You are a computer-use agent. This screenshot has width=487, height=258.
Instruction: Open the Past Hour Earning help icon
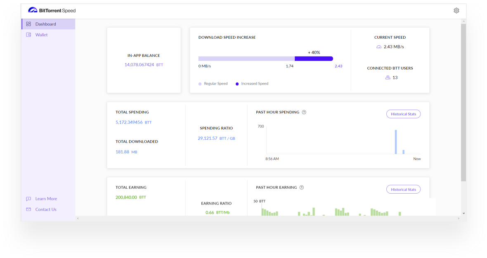pos(301,187)
